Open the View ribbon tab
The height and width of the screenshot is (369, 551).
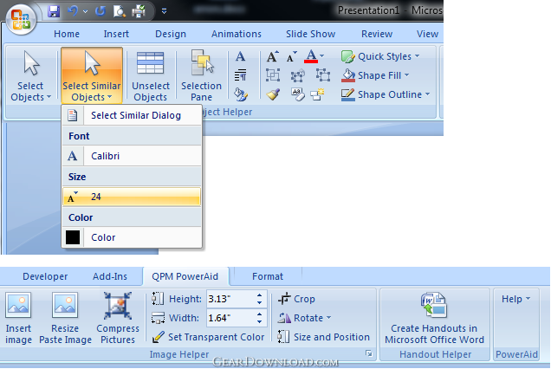tap(427, 34)
